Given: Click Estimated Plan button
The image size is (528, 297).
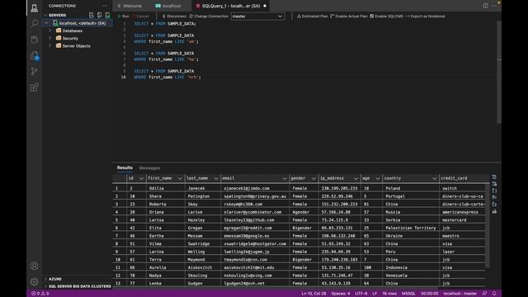Looking at the screenshot, I should click(312, 16).
